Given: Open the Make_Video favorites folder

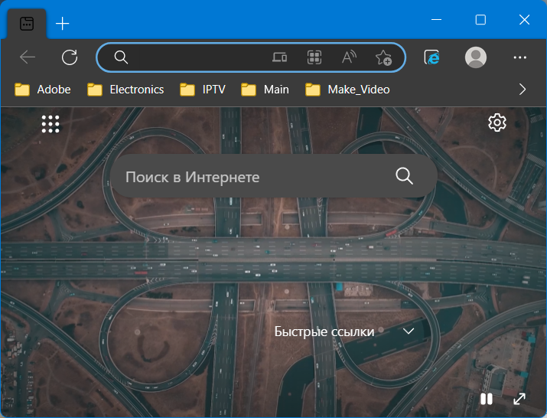Looking at the screenshot, I should 347,90.
